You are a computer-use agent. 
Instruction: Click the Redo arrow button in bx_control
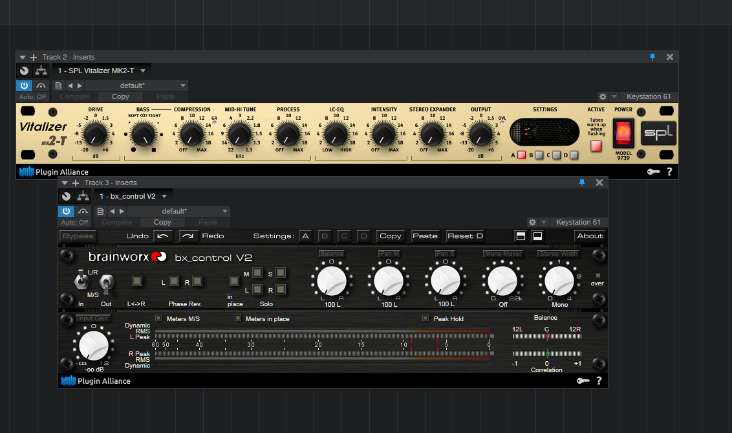188,236
